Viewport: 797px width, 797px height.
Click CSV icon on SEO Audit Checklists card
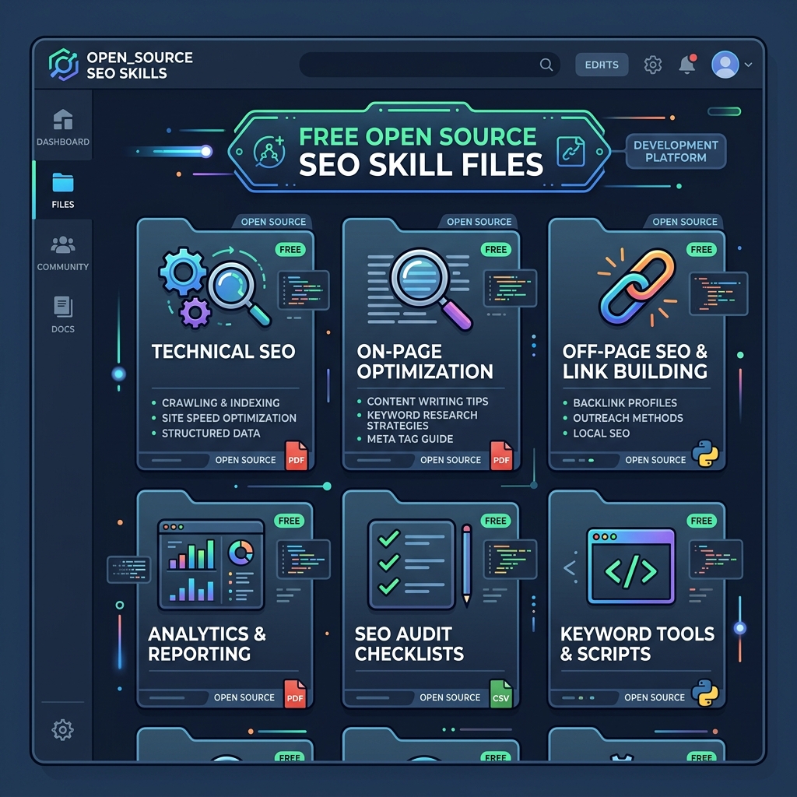500,693
